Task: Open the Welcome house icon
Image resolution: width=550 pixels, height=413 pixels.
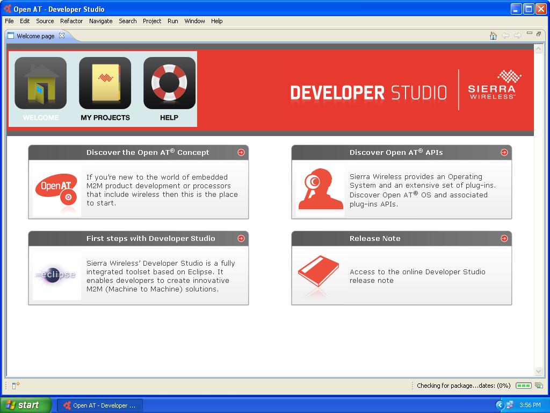Action: (41, 83)
